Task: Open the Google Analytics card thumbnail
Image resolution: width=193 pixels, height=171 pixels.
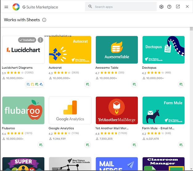Action: click(70, 110)
